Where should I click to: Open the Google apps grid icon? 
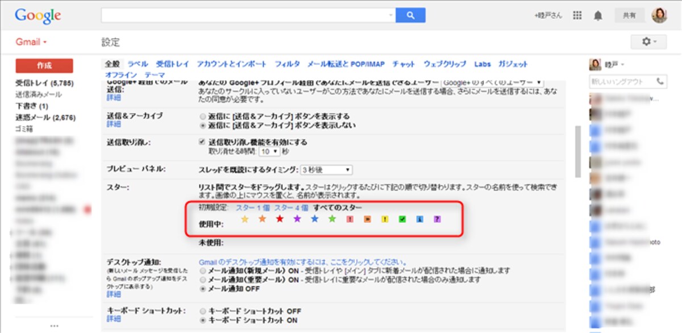(x=577, y=15)
